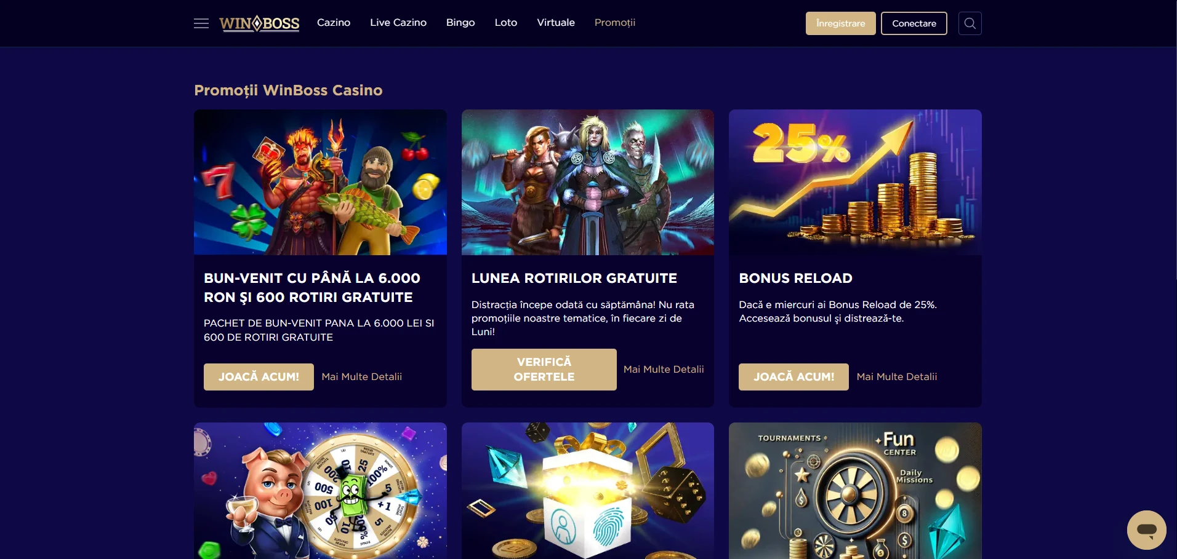Screen dimensions: 1177x559
Task: Click the Conectare button
Action: tap(914, 23)
